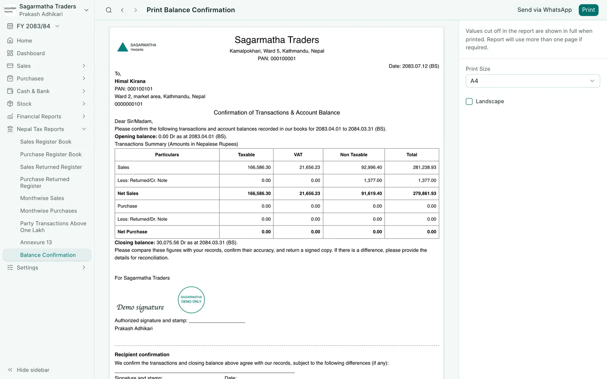
Task: Click the Closing balance line
Action: (176, 243)
